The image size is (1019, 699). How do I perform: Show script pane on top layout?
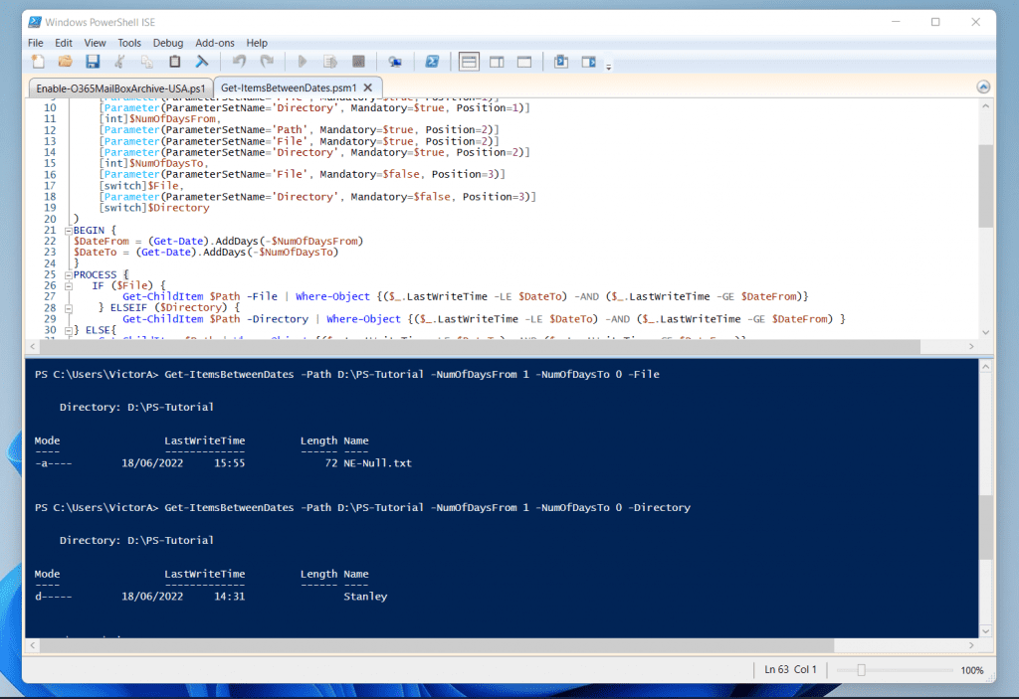469,62
